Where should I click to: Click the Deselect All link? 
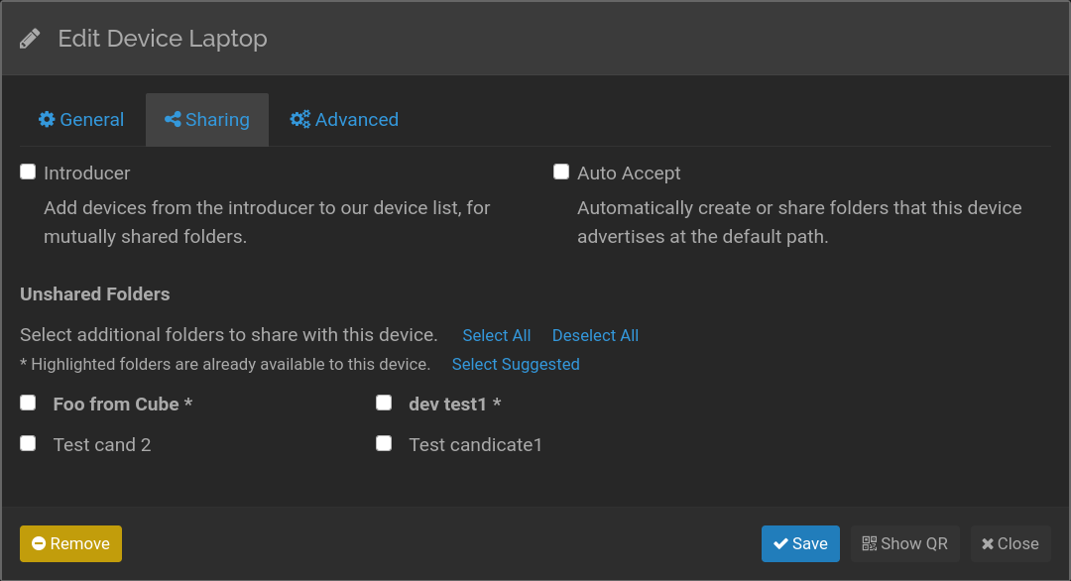[x=595, y=335]
